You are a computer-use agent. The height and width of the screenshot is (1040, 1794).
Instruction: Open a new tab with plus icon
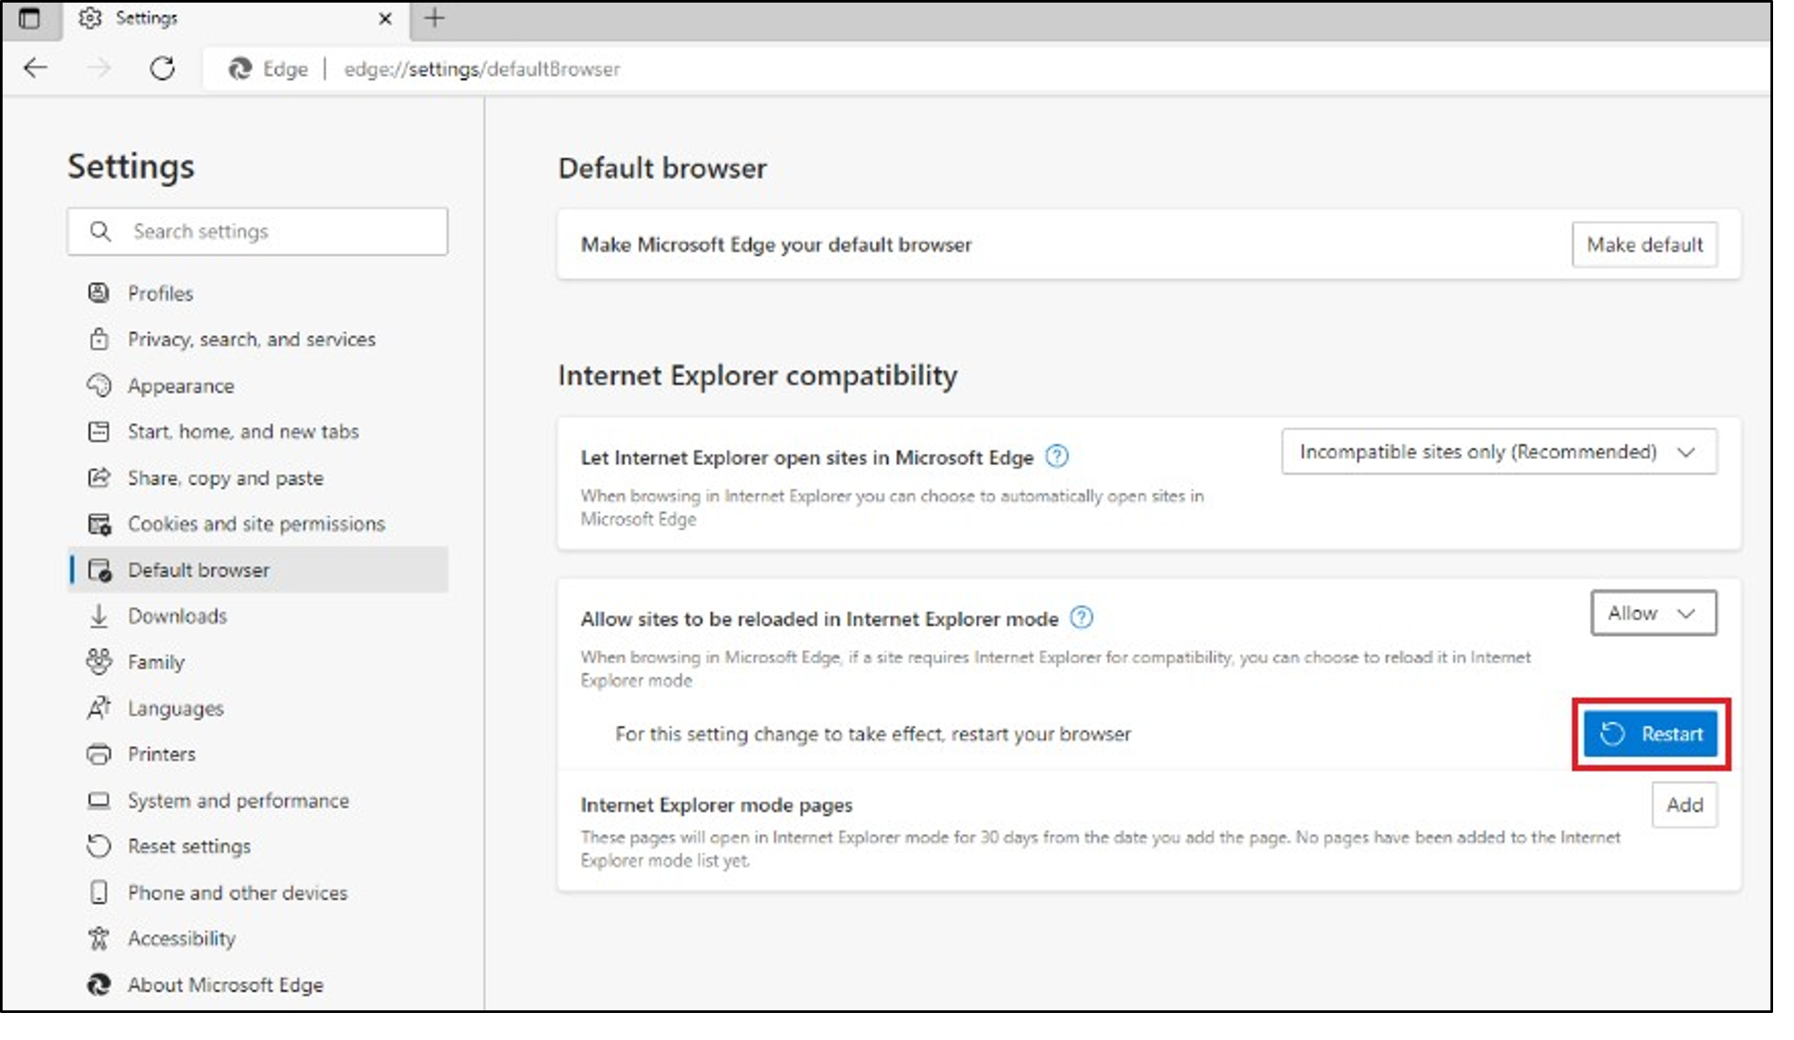[x=435, y=17]
